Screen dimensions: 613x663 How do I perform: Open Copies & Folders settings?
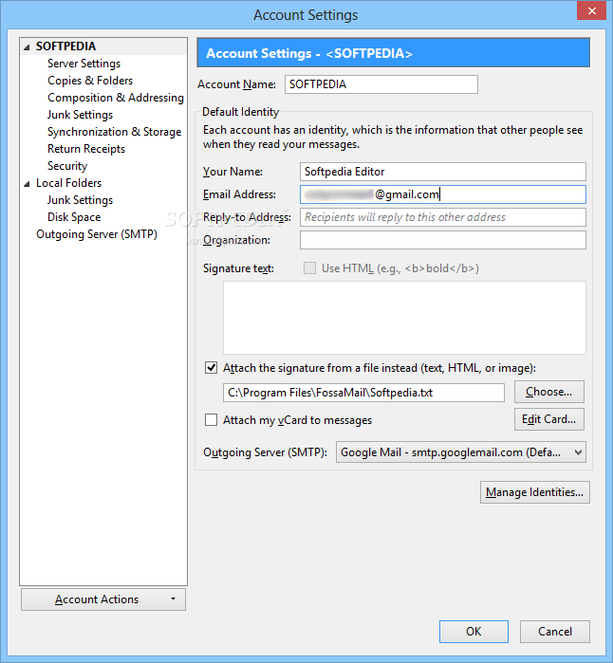[90, 81]
